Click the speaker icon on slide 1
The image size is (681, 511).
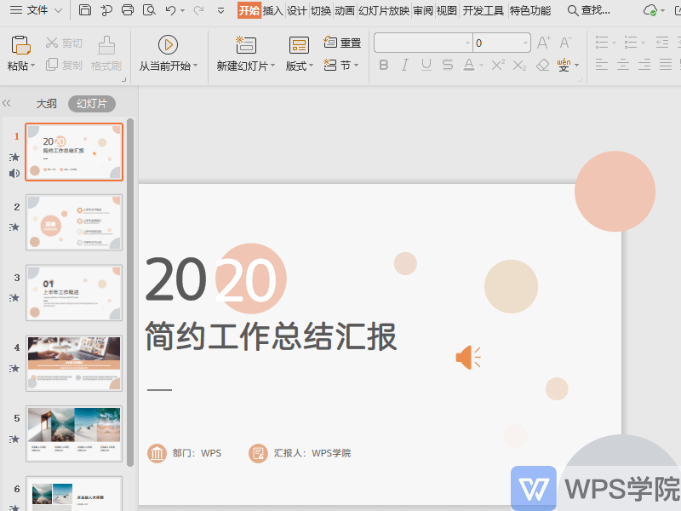[14, 173]
